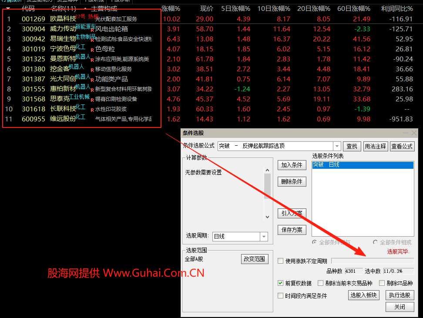Minimize the 条件选股 dialog
The image size is (423, 318).
(x=405, y=133)
